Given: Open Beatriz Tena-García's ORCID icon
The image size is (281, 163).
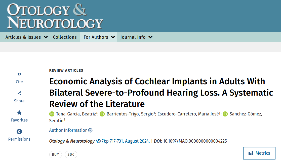Looking at the screenshot, I should point(52,114).
